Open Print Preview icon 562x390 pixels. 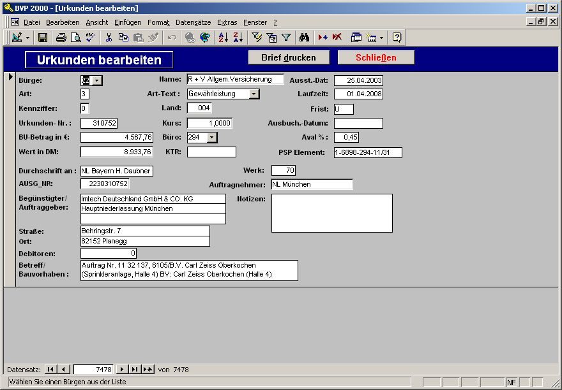point(75,37)
